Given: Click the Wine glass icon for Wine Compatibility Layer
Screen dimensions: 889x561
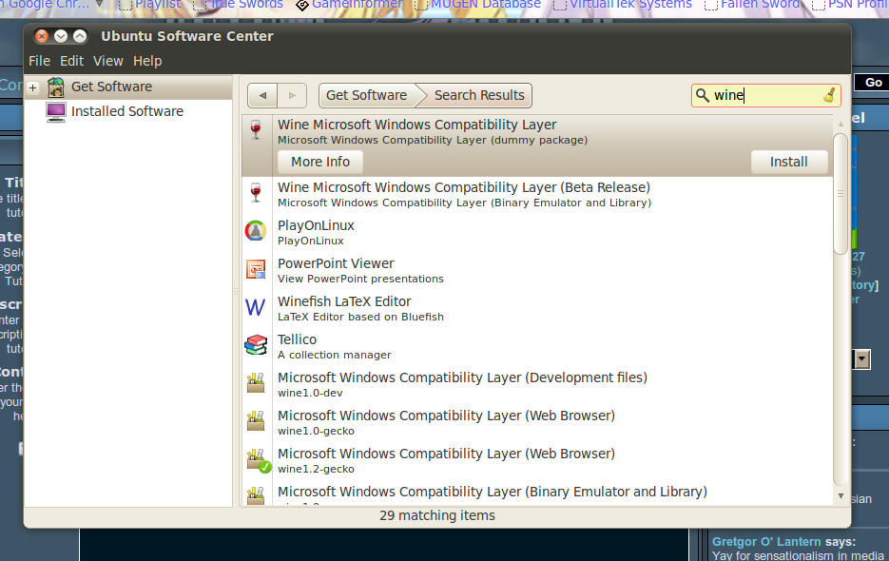Looking at the screenshot, I should [x=256, y=130].
